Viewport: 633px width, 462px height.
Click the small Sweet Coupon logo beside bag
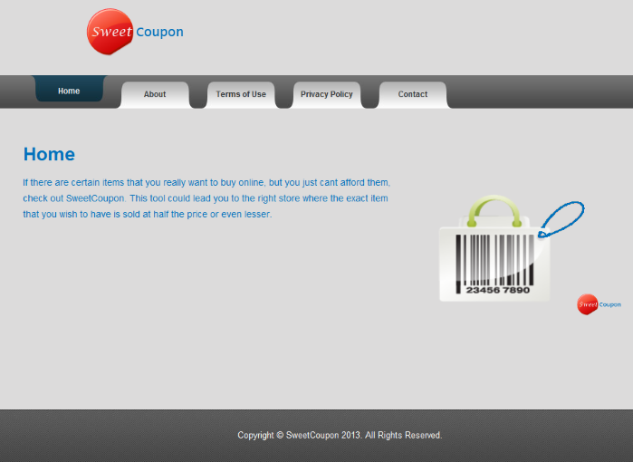tap(599, 304)
